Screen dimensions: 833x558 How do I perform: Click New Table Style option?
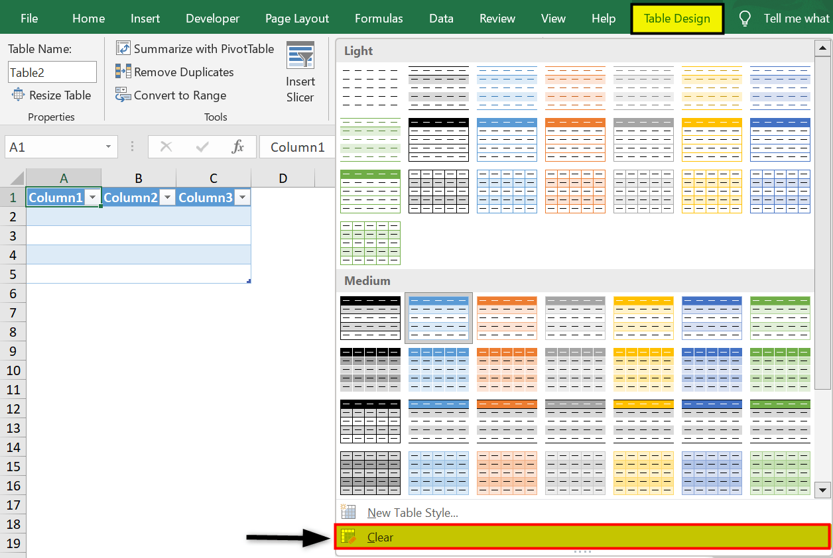(412, 512)
